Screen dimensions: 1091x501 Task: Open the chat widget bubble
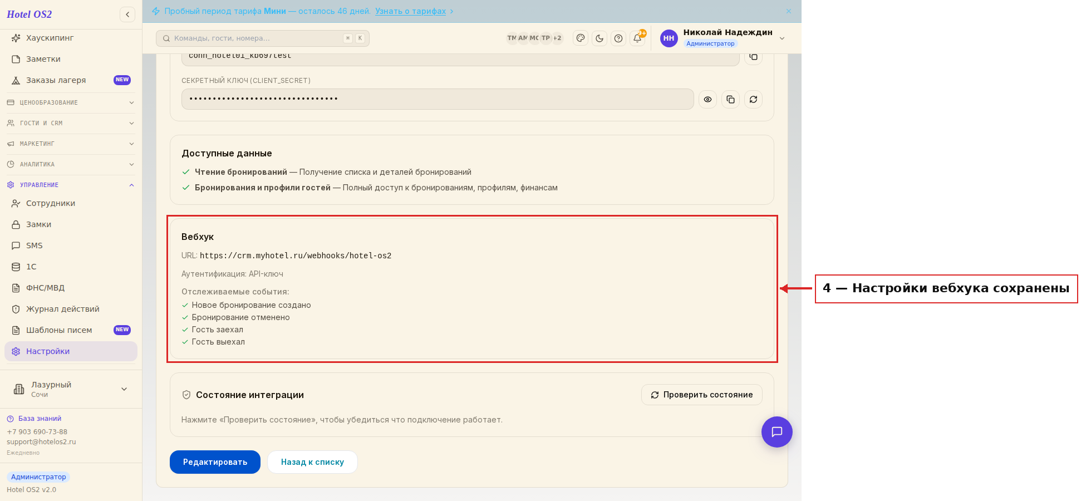777,432
